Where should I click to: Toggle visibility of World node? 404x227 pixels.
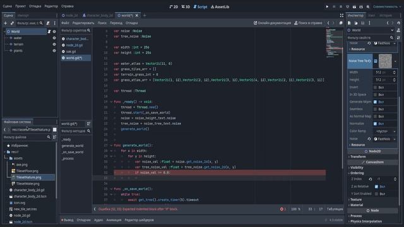54,32
